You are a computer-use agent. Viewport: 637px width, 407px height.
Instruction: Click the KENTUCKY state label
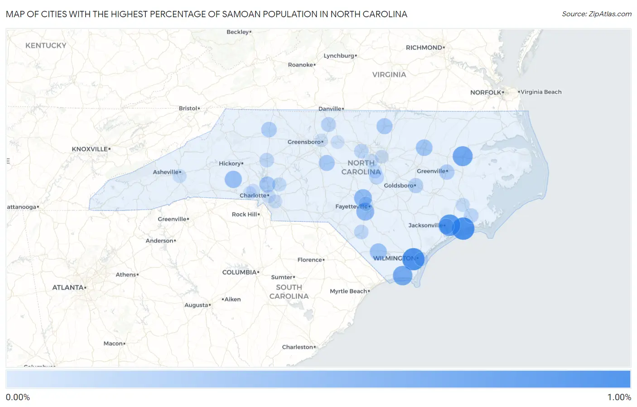tap(46, 45)
